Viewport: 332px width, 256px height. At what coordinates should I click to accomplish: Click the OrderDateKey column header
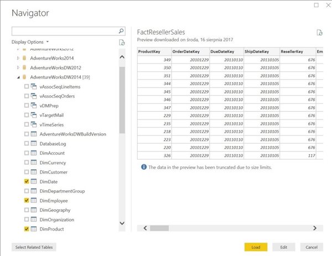pyautogui.click(x=190, y=51)
